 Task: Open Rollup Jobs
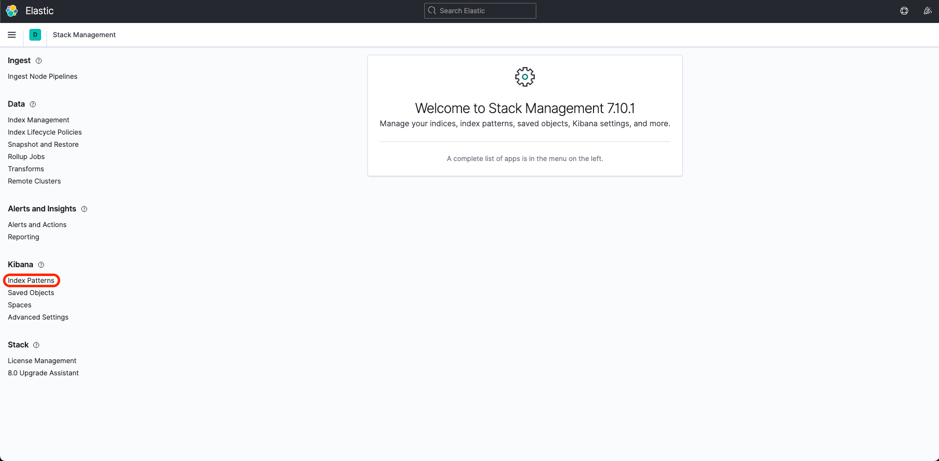point(26,157)
